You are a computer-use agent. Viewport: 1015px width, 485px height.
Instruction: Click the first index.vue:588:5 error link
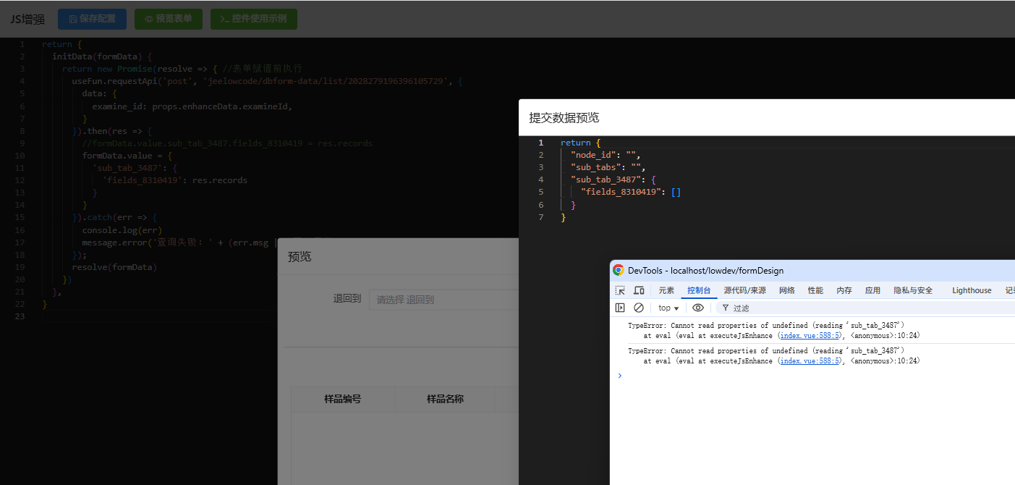(810, 336)
